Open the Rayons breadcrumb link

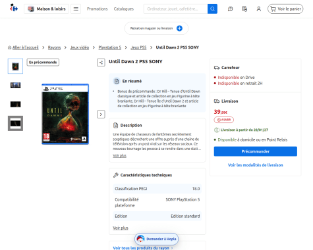tap(54, 47)
